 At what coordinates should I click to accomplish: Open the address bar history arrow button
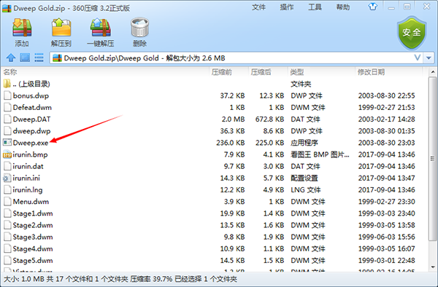pos(429,58)
